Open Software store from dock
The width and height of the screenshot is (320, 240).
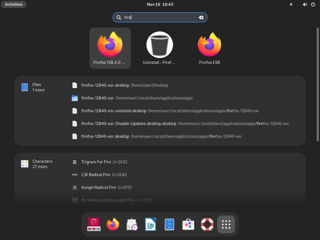[188, 224]
